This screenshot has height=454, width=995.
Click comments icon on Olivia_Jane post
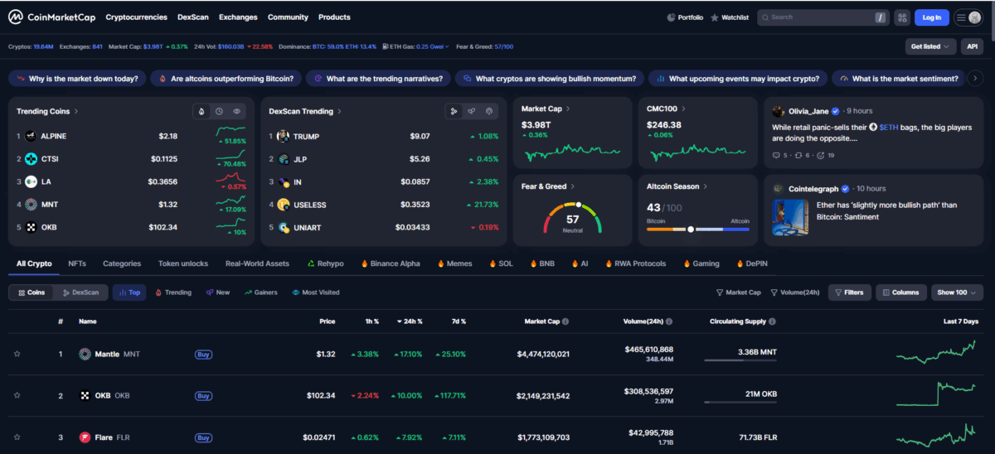[x=778, y=155]
